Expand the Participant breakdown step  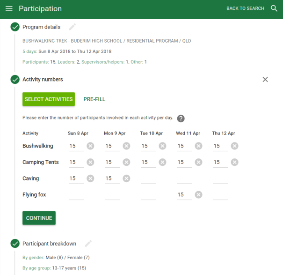click(x=49, y=244)
